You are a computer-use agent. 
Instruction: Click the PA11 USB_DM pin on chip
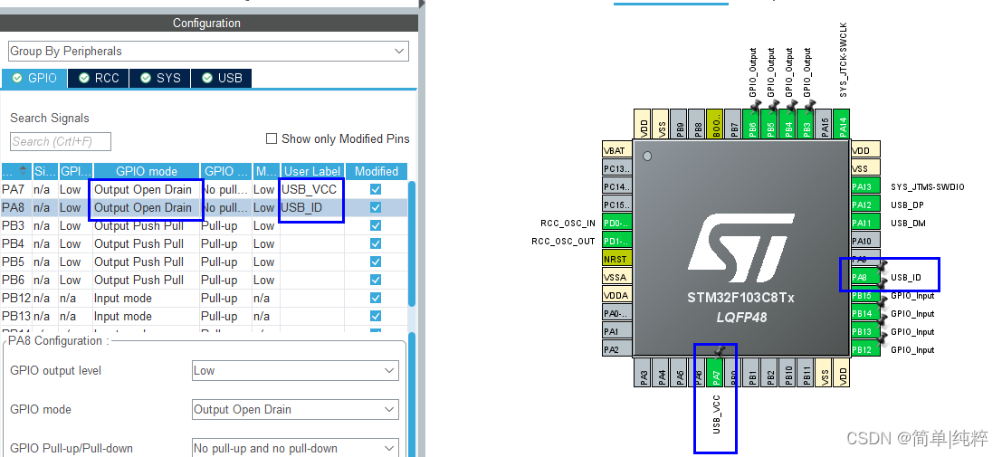coord(865,223)
